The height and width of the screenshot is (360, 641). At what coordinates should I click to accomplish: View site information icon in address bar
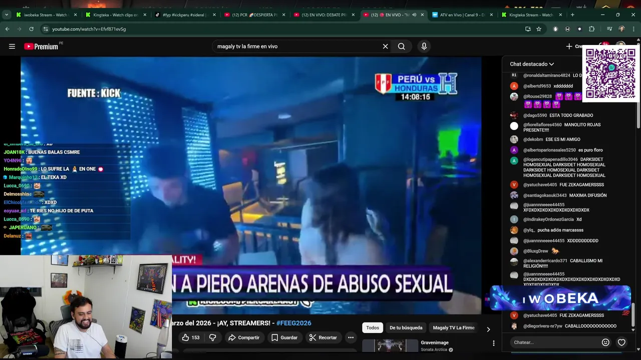46,29
